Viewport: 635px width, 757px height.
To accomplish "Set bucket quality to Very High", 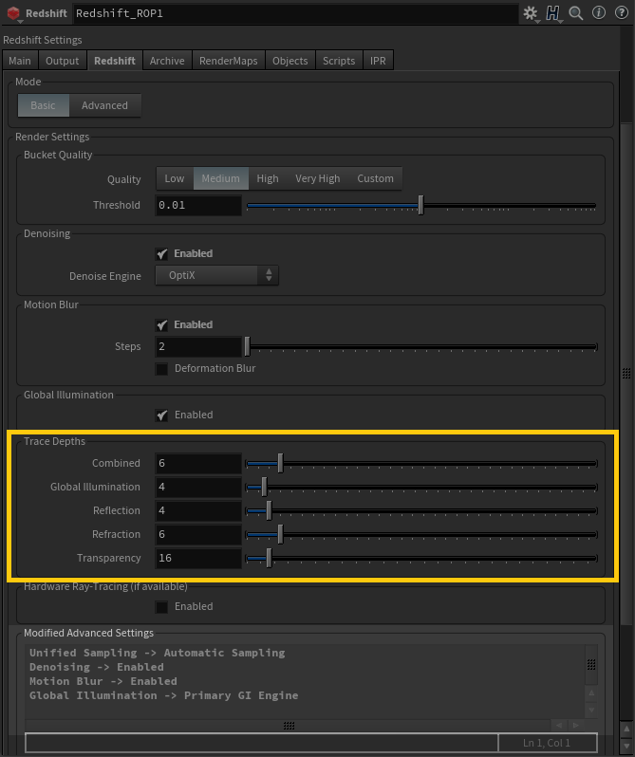I will [x=317, y=178].
